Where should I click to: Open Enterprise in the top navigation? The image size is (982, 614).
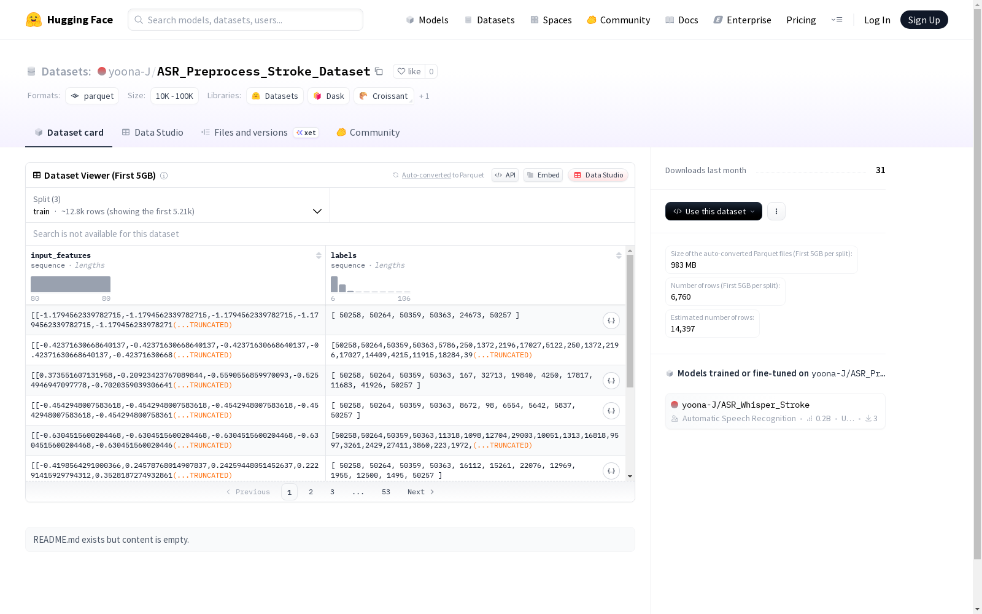(x=743, y=20)
